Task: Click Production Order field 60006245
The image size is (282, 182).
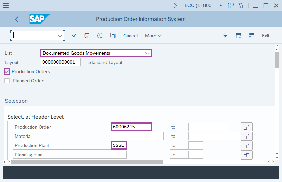Action: coord(131,127)
